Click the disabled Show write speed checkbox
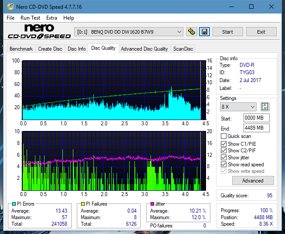The height and width of the screenshot is (234, 285). point(223,171)
